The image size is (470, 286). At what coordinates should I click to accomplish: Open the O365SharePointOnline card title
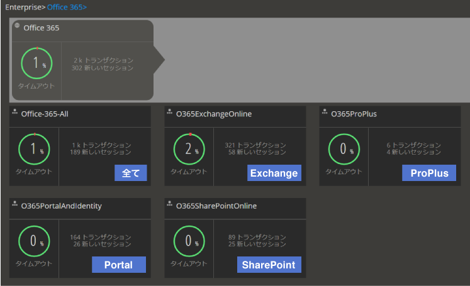pos(216,206)
